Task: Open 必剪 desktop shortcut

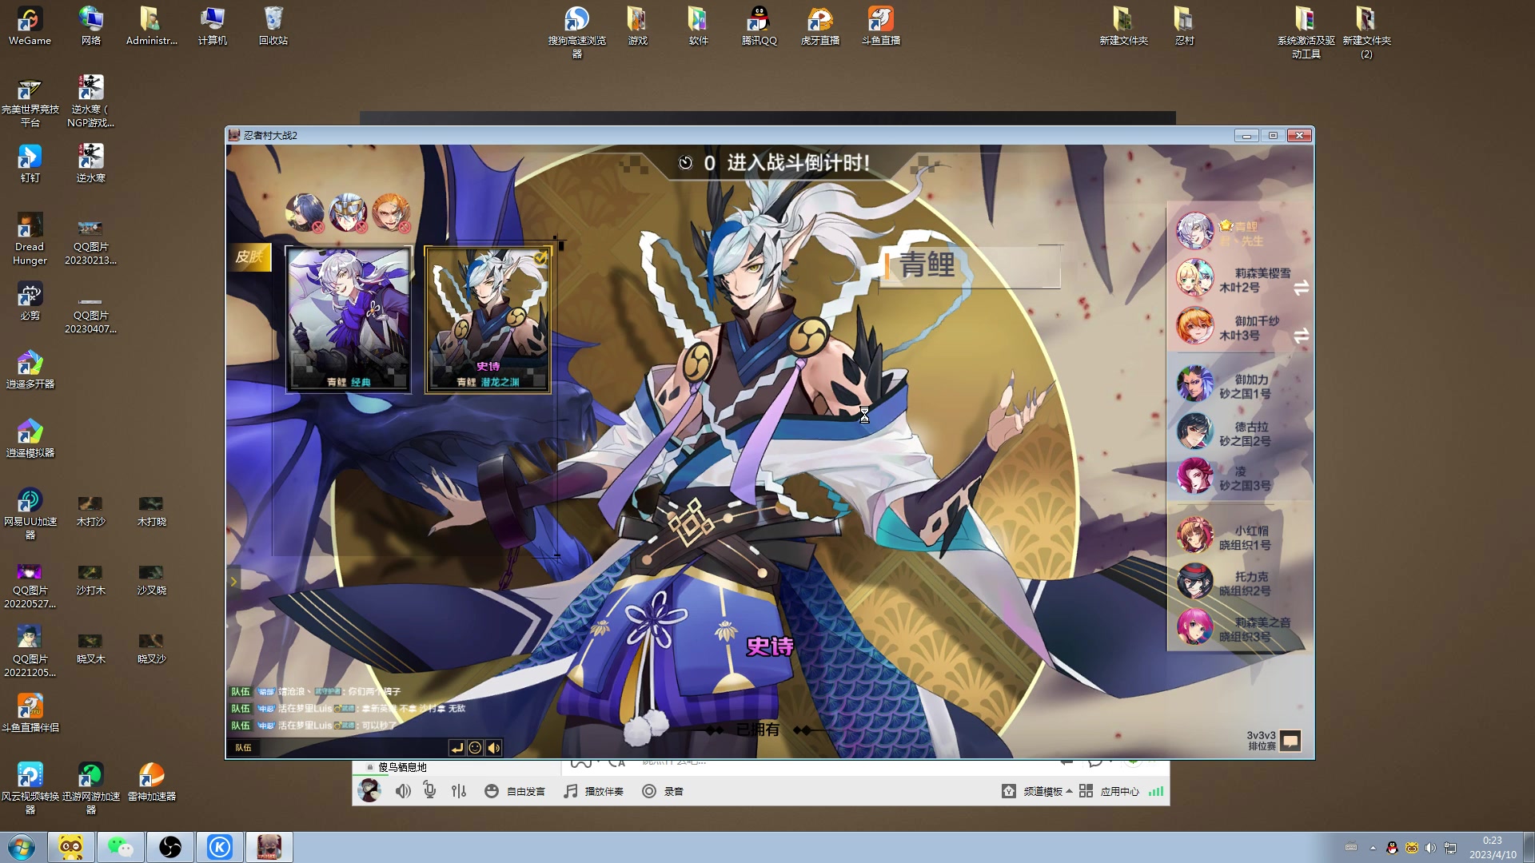Action: pyautogui.click(x=30, y=300)
